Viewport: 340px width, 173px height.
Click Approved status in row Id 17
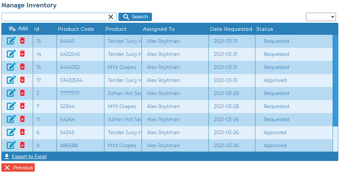tap(275, 80)
